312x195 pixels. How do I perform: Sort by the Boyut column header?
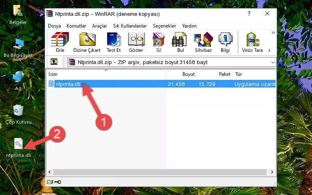[x=181, y=74]
